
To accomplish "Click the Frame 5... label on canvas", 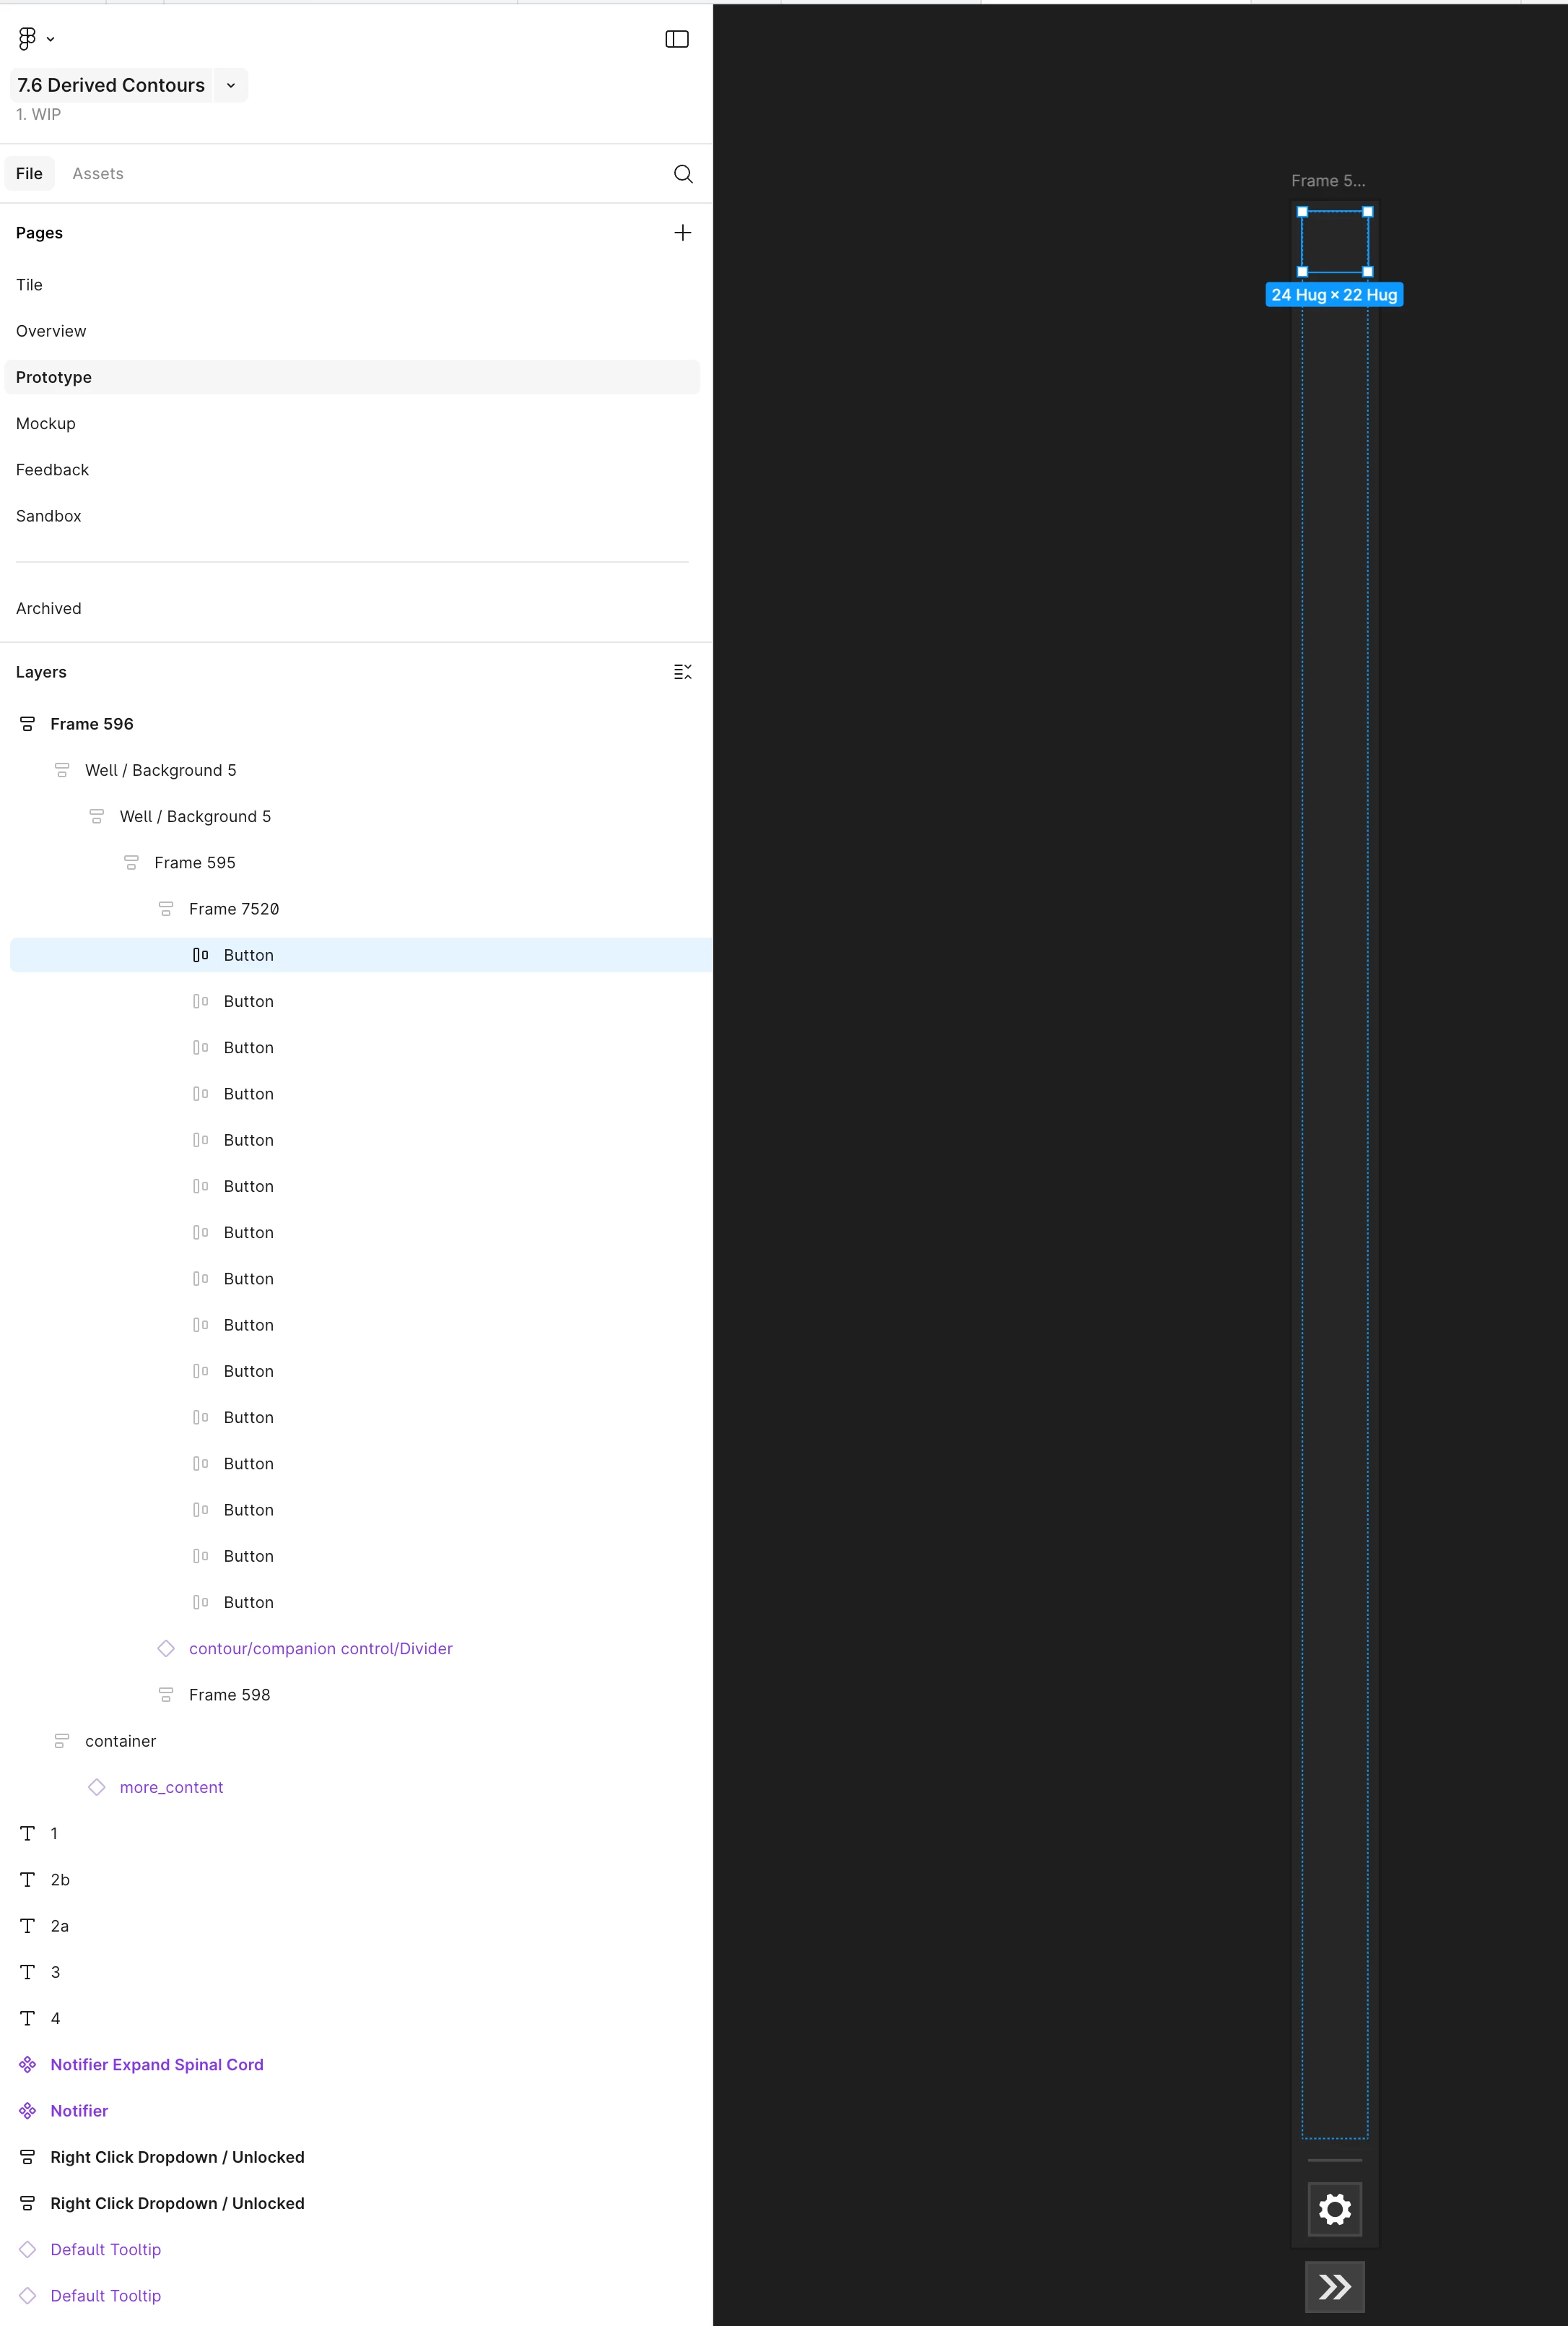I will click(1328, 181).
